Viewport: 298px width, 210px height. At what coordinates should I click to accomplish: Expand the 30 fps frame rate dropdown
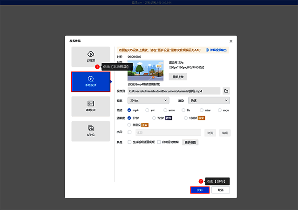coord(148,100)
